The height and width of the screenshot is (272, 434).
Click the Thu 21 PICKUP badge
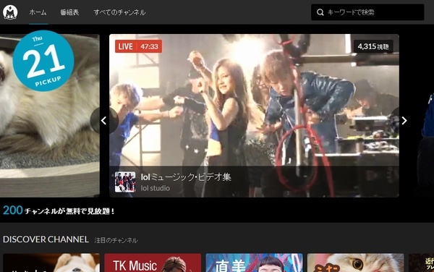click(x=43, y=61)
